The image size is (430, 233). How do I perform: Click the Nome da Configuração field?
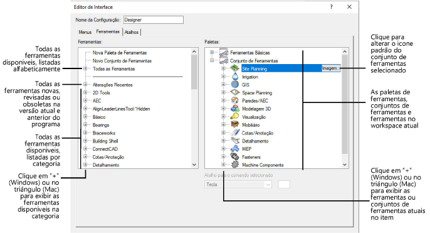click(x=154, y=20)
